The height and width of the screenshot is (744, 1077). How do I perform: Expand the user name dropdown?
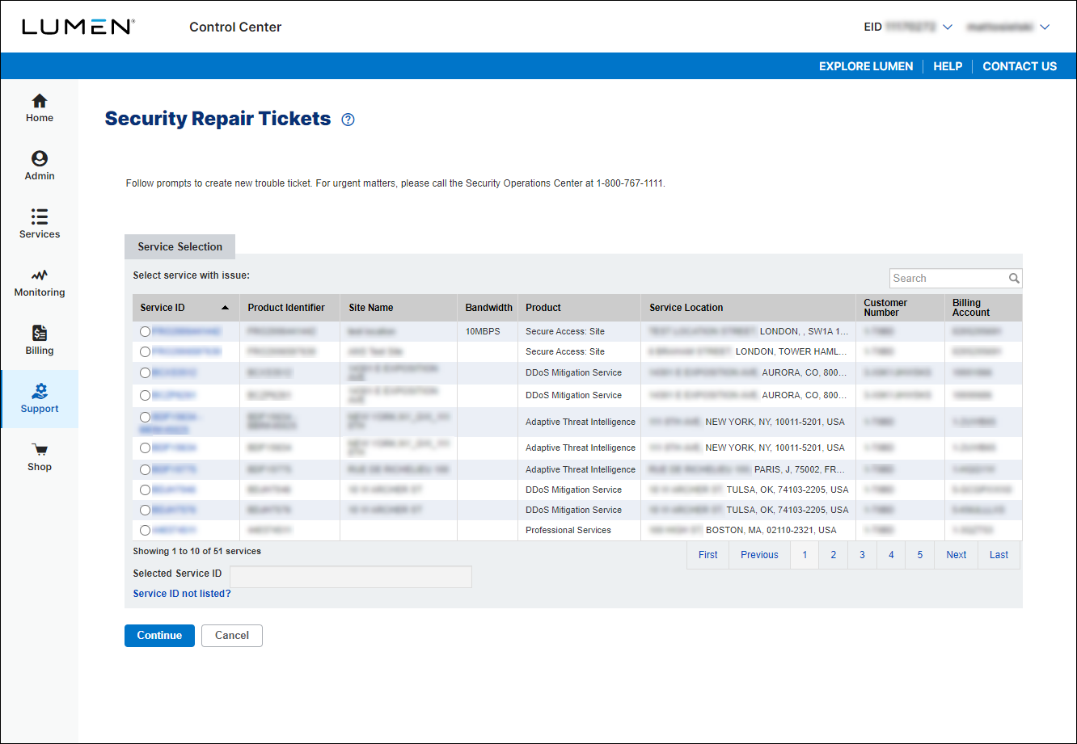pos(1045,27)
